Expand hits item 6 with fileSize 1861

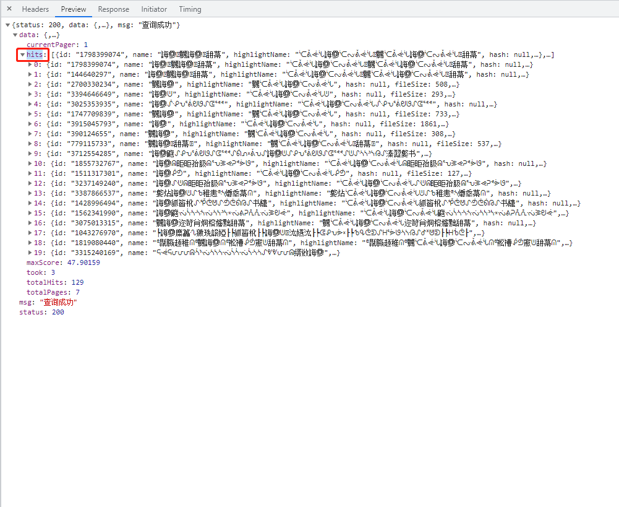pos(30,124)
